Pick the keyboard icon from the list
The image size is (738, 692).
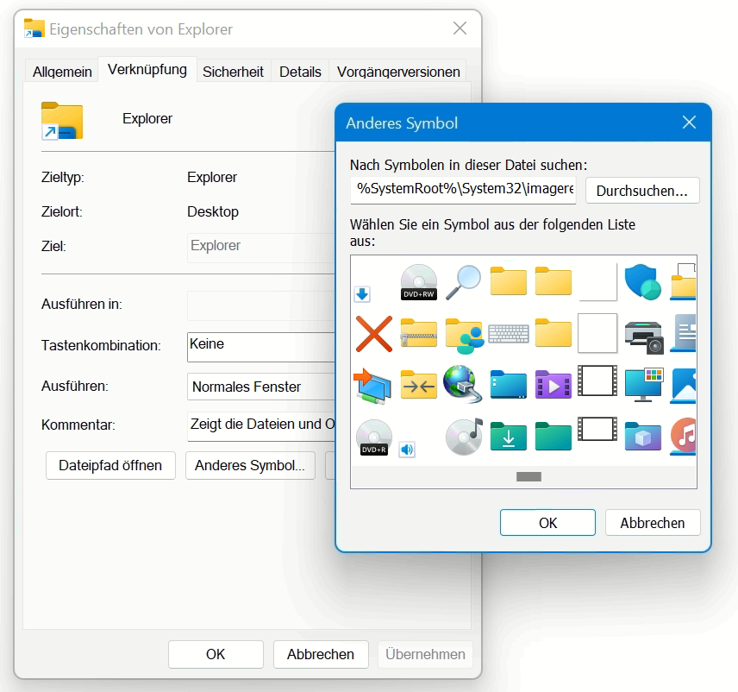pos(509,335)
